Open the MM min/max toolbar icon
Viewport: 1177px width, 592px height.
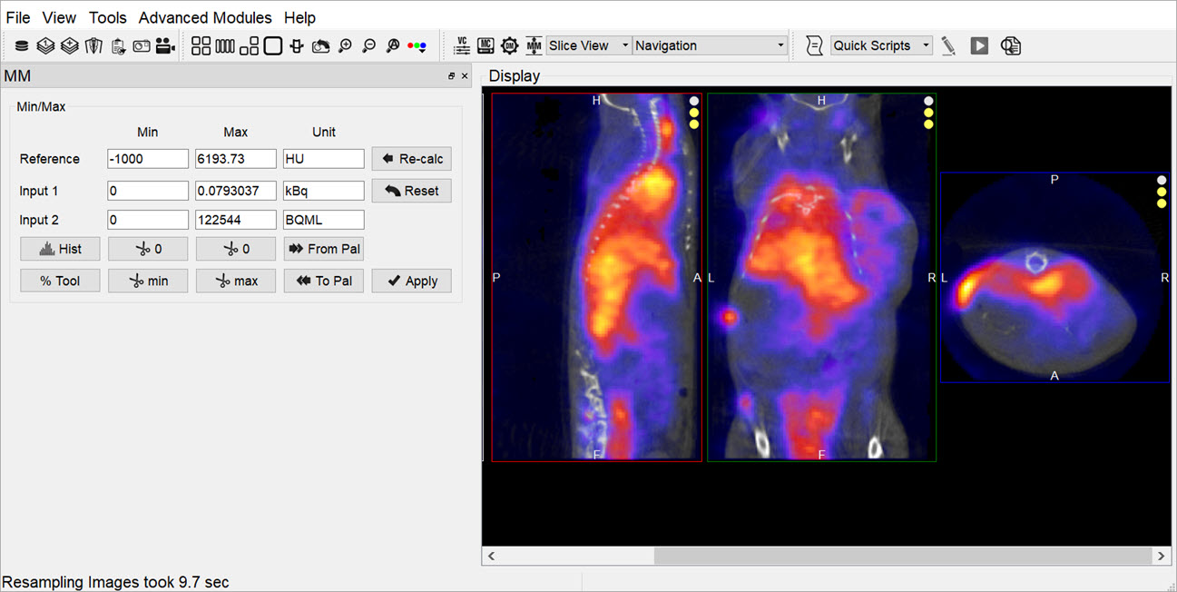coord(534,45)
